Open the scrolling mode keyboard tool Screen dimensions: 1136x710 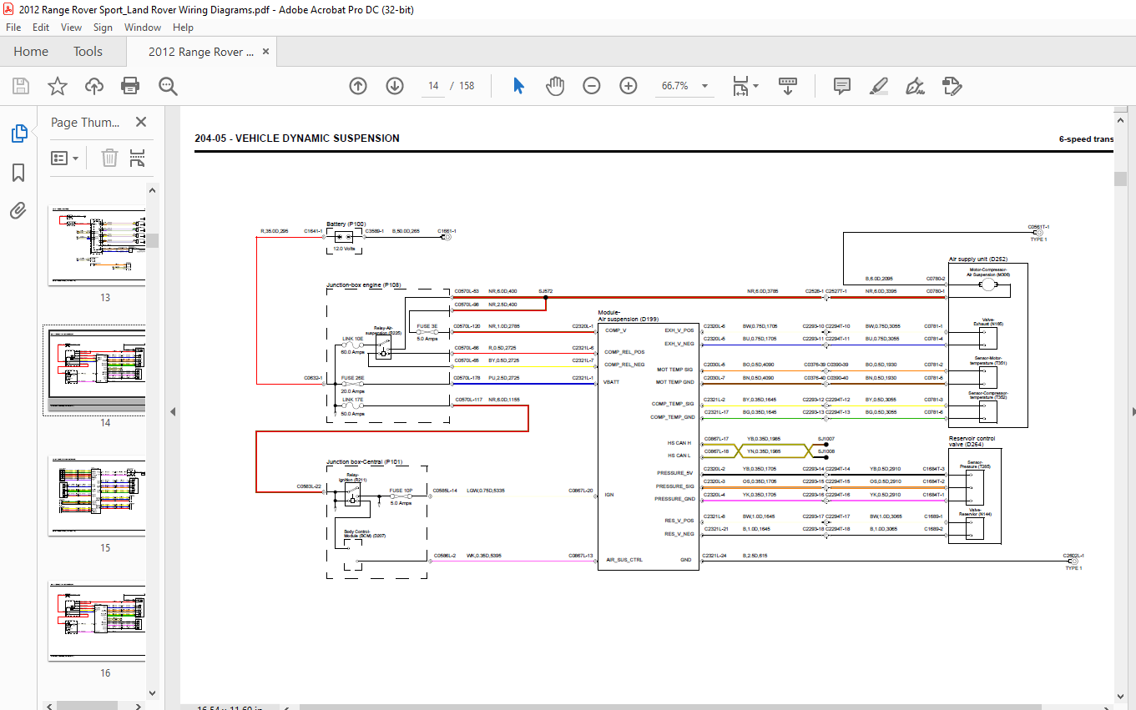(789, 86)
